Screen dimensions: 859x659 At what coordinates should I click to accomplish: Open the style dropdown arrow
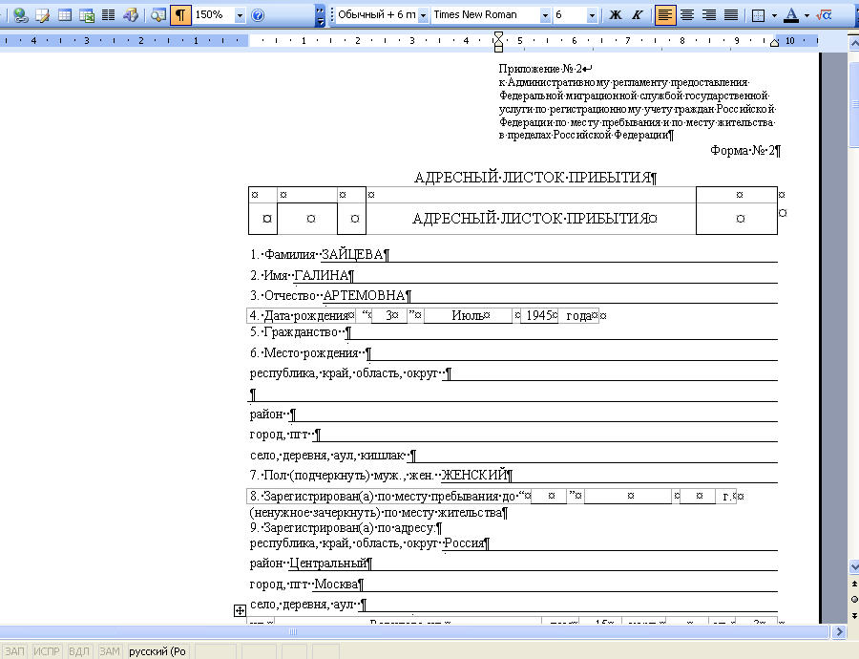423,15
